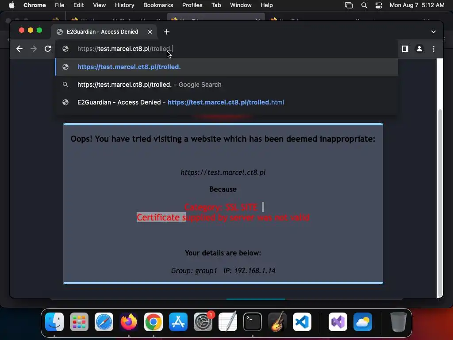This screenshot has width=453, height=340.
Task: Open Terminal from the Dock
Action: [253, 322]
